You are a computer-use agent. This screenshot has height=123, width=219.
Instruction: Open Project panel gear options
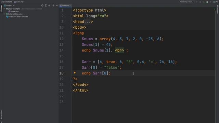[x=53, y=5]
